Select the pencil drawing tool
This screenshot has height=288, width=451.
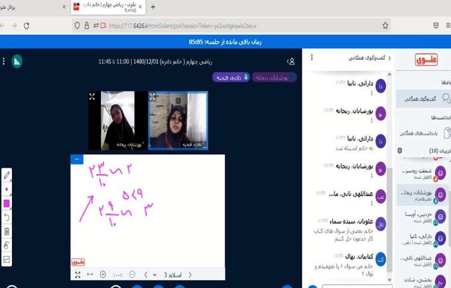coord(7,175)
